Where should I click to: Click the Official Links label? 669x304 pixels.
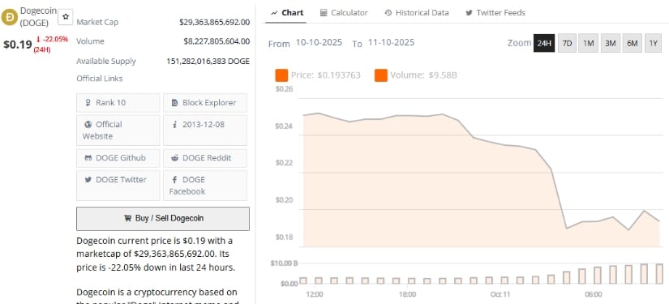click(100, 79)
